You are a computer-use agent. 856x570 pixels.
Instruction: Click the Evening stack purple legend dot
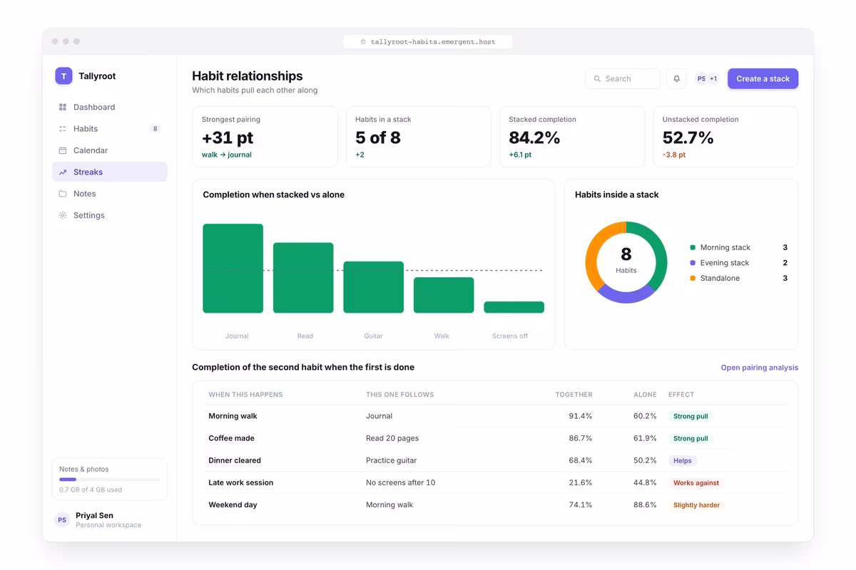pyautogui.click(x=693, y=263)
